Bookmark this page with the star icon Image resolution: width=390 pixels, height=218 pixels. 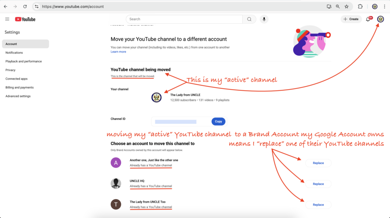point(347,6)
